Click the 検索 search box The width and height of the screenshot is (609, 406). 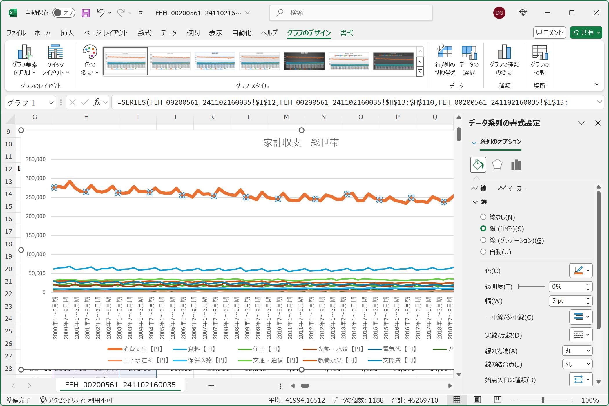tap(351, 13)
